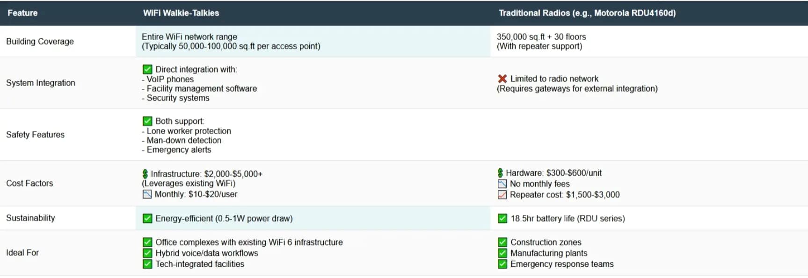Click the checkbox beside "Office complexes with existing WiFi 6"

click(147, 242)
